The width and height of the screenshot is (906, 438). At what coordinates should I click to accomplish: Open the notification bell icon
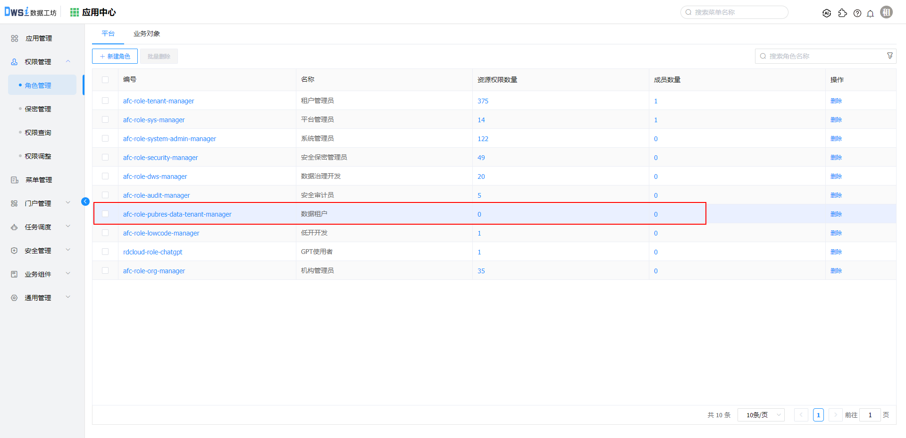870,13
